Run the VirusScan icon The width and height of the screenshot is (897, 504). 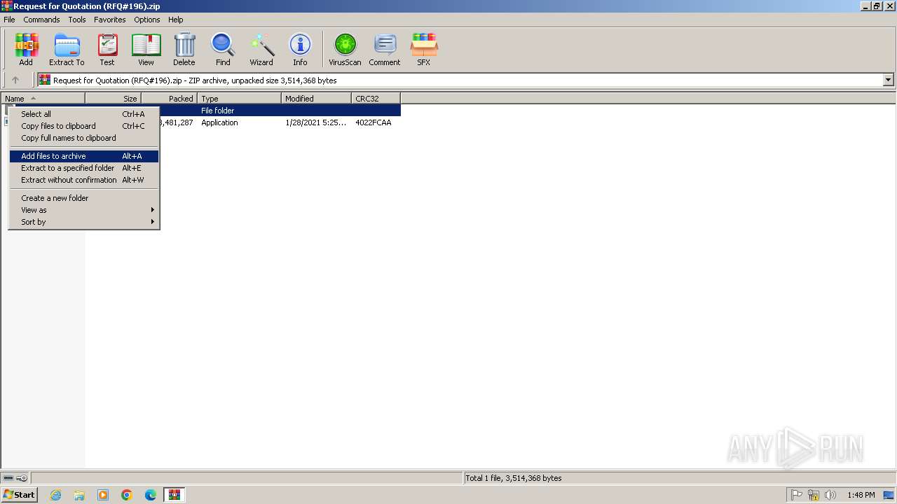pyautogui.click(x=345, y=49)
